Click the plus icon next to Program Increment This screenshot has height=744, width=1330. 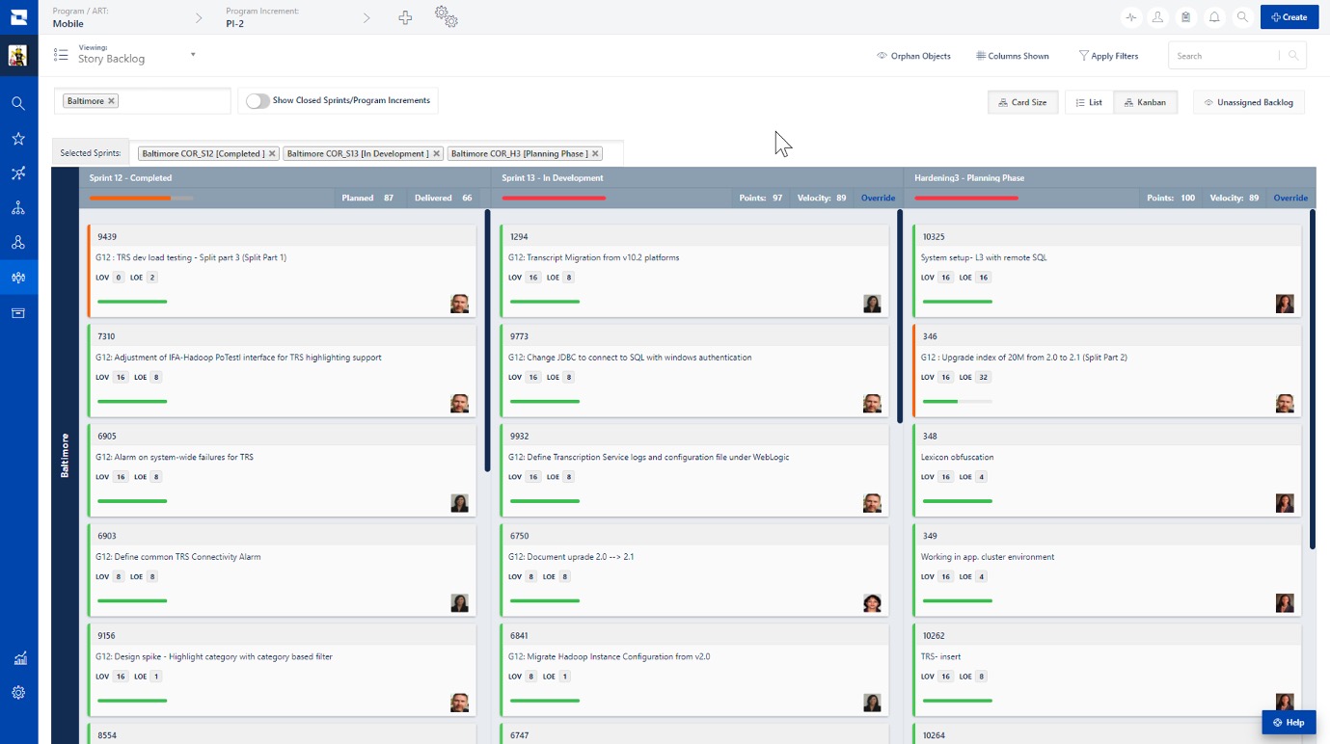tap(405, 16)
